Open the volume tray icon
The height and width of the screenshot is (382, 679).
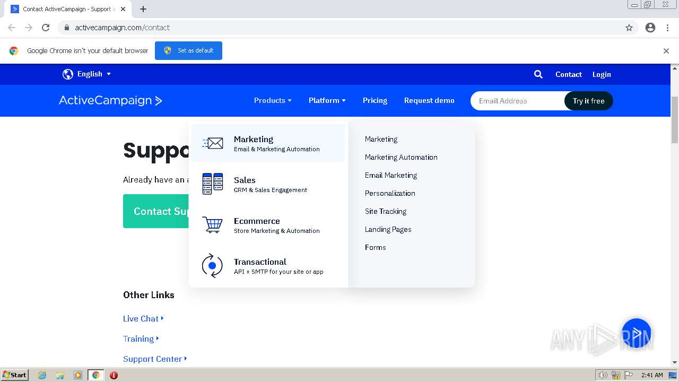pos(603,375)
